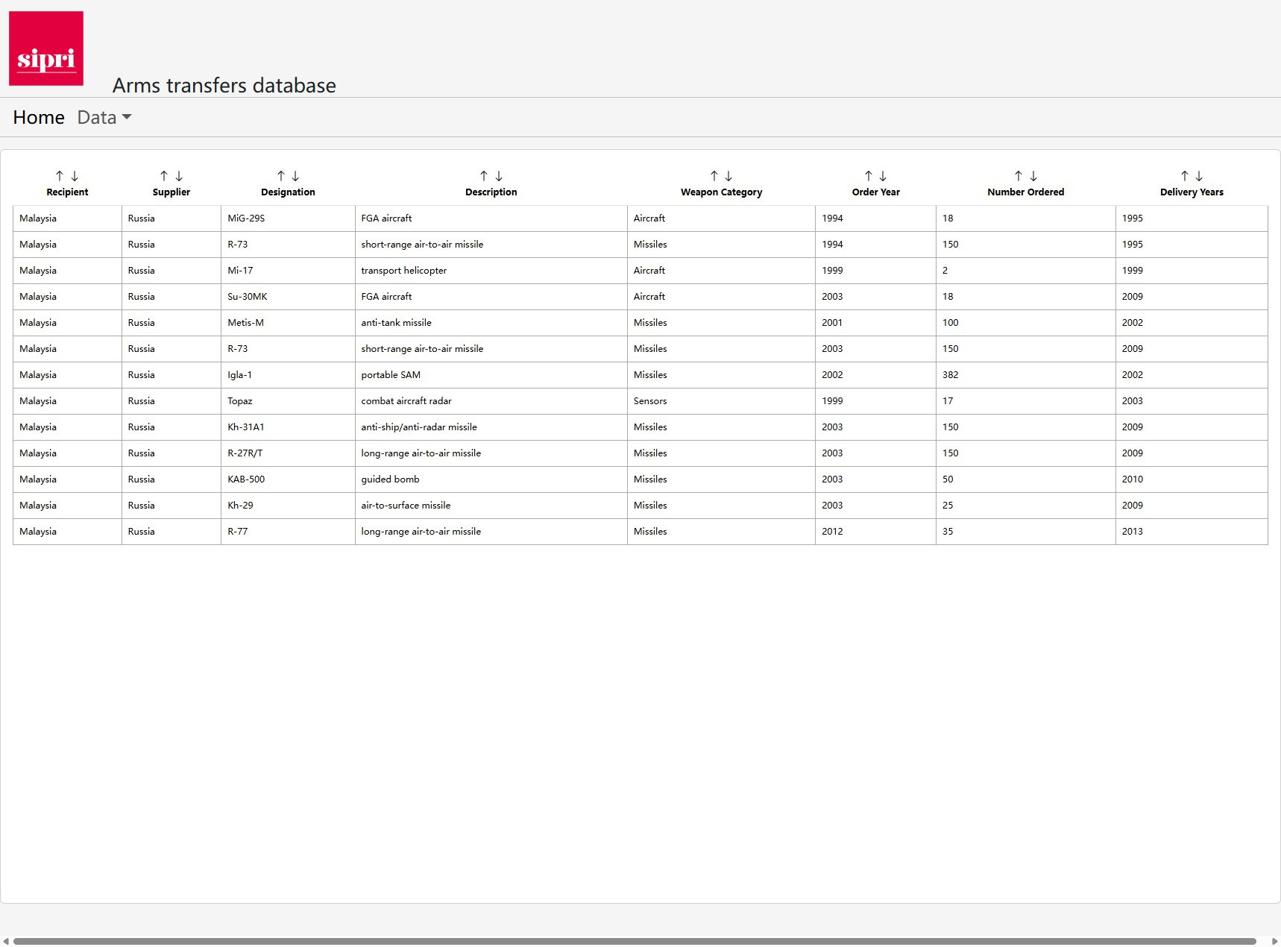Image resolution: width=1281 pixels, height=947 pixels.
Task: Sort Weapon Category ascending arrow
Action: 714,176
